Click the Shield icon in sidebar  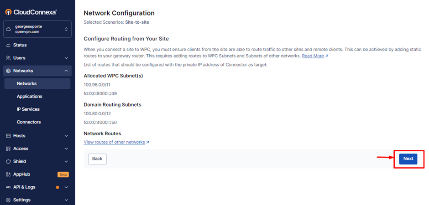point(8,161)
